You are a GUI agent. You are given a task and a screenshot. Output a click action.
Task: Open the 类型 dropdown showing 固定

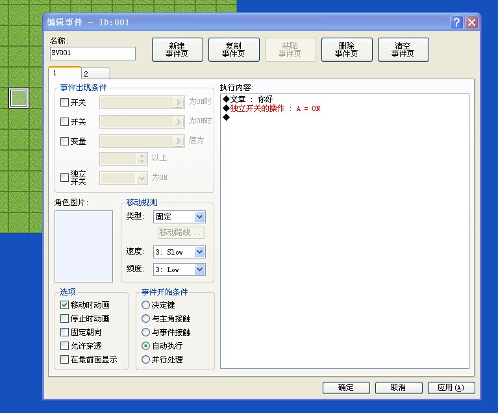179,217
